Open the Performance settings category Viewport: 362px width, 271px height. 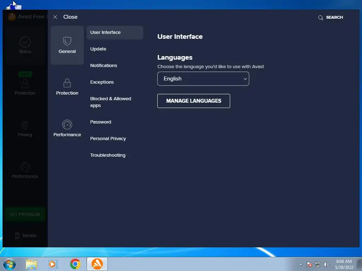[x=67, y=128]
